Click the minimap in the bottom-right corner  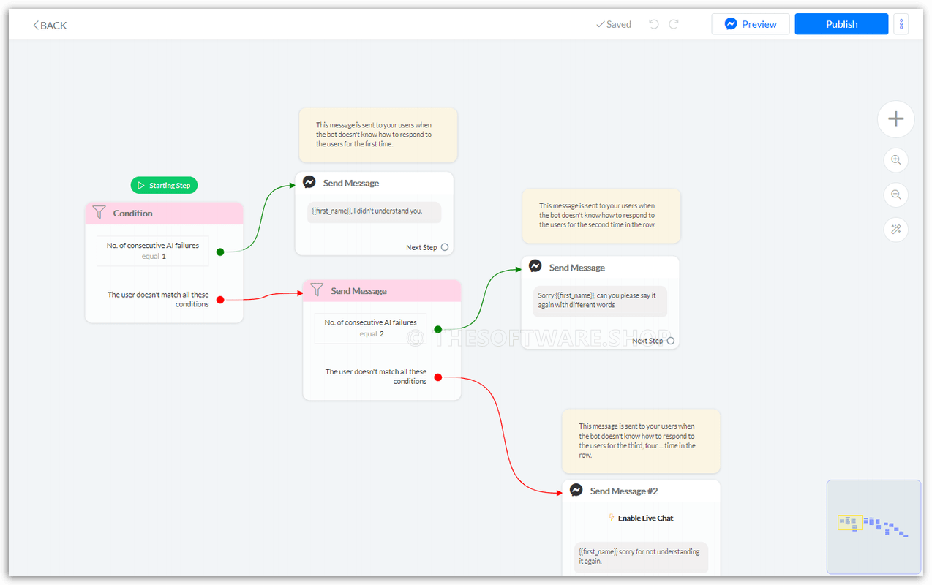click(x=873, y=526)
